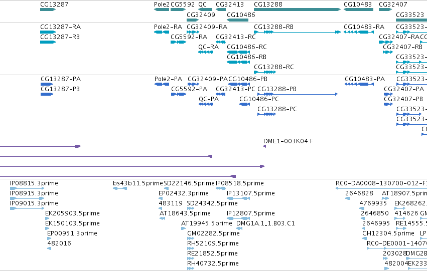The width and height of the screenshot is (427, 271).
Task: Click the 483119 feature
Action: 161,208
